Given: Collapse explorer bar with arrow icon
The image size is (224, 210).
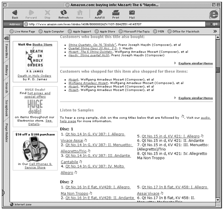Looking at the screenshot, I should [x=7, y=38].
